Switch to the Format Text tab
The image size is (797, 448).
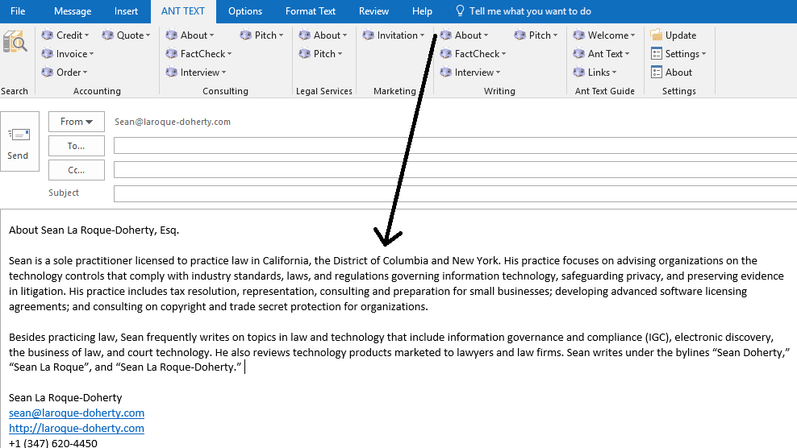click(310, 11)
